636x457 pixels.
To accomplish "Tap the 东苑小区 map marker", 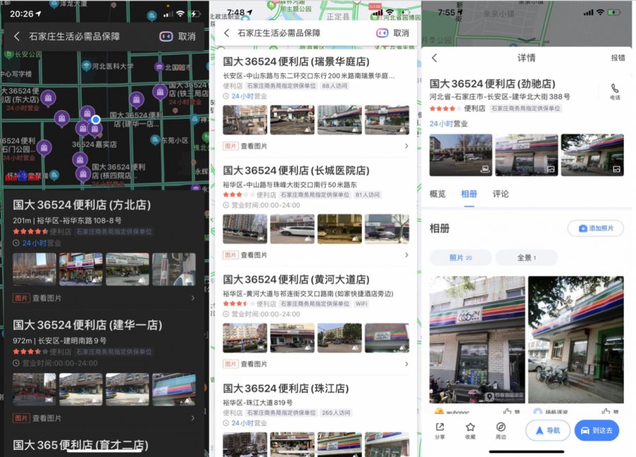I will tap(155, 141).
